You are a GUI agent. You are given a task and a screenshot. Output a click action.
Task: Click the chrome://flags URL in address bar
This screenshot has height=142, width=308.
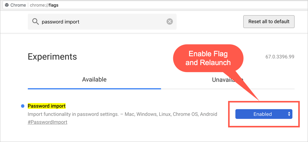[x=49, y=5]
